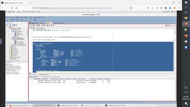Click Firefox icon in Windows taskbar
Screen dimensions: 190x107
[x=186, y=24]
